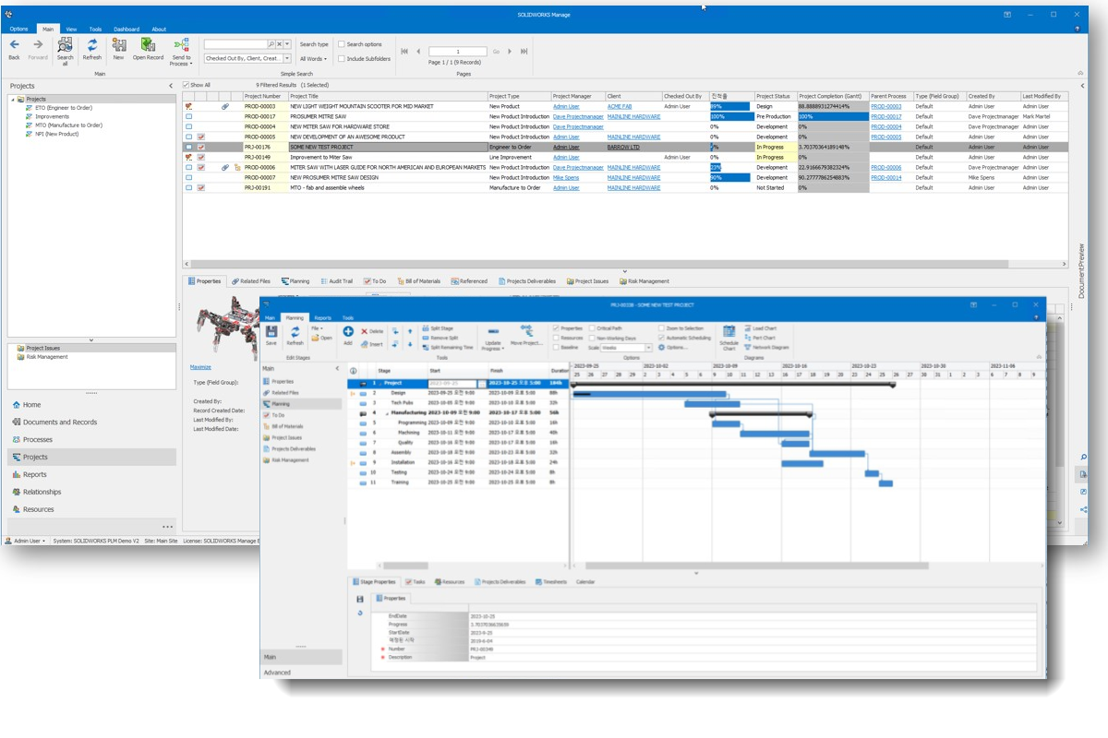Clear the simple search with X icon
This screenshot has width=1108, height=738.
click(280, 44)
